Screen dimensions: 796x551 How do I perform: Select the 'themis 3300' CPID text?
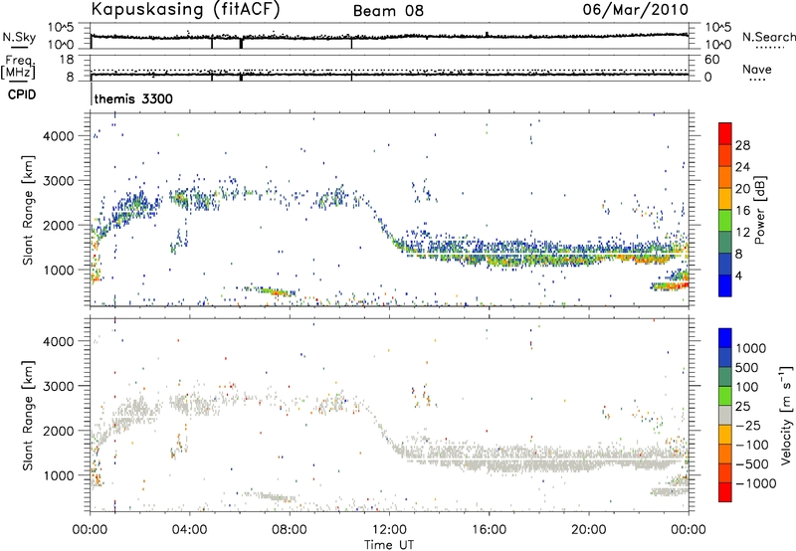point(133,98)
